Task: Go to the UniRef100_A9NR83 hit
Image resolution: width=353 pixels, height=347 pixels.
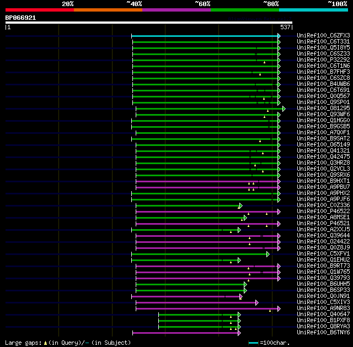Action: coord(323,308)
